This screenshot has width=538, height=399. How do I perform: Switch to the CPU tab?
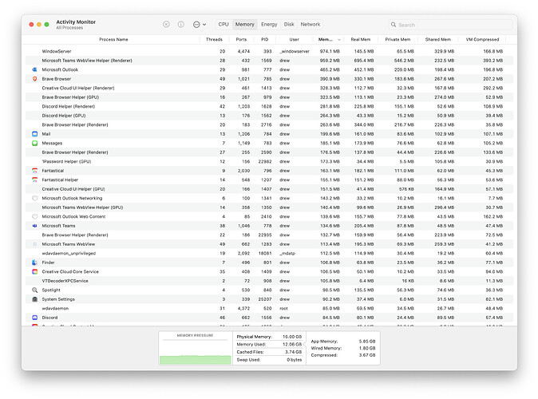coord(224,25)
